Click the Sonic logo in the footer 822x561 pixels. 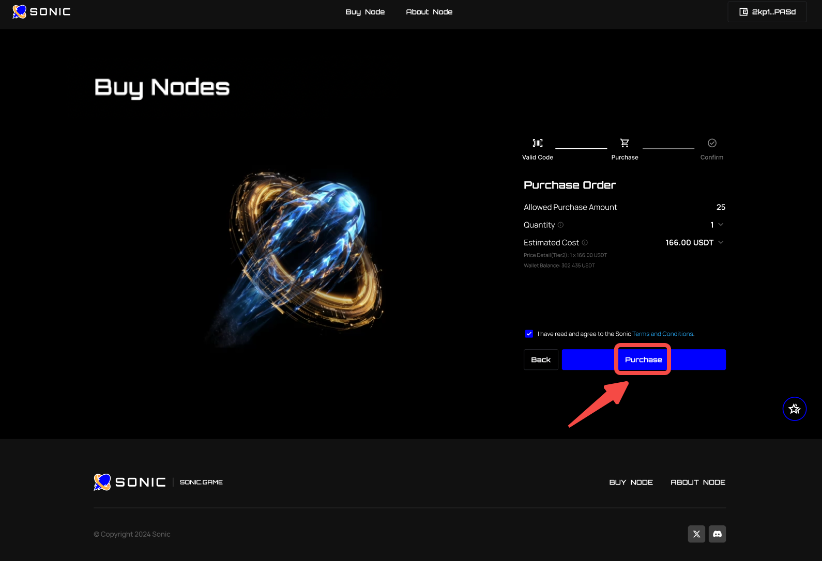(x=130, y=482)
